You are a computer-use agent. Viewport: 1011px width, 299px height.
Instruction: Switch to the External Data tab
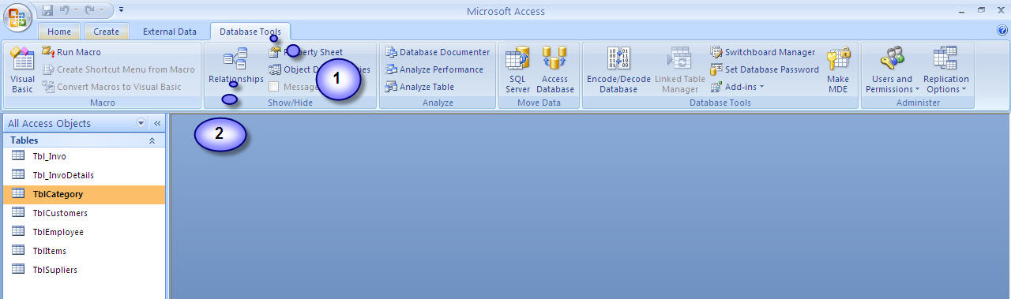[x=169, y=32]
